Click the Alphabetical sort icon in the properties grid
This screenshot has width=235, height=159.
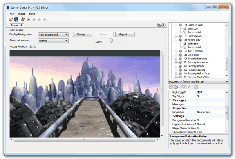[x=177, y=87]
